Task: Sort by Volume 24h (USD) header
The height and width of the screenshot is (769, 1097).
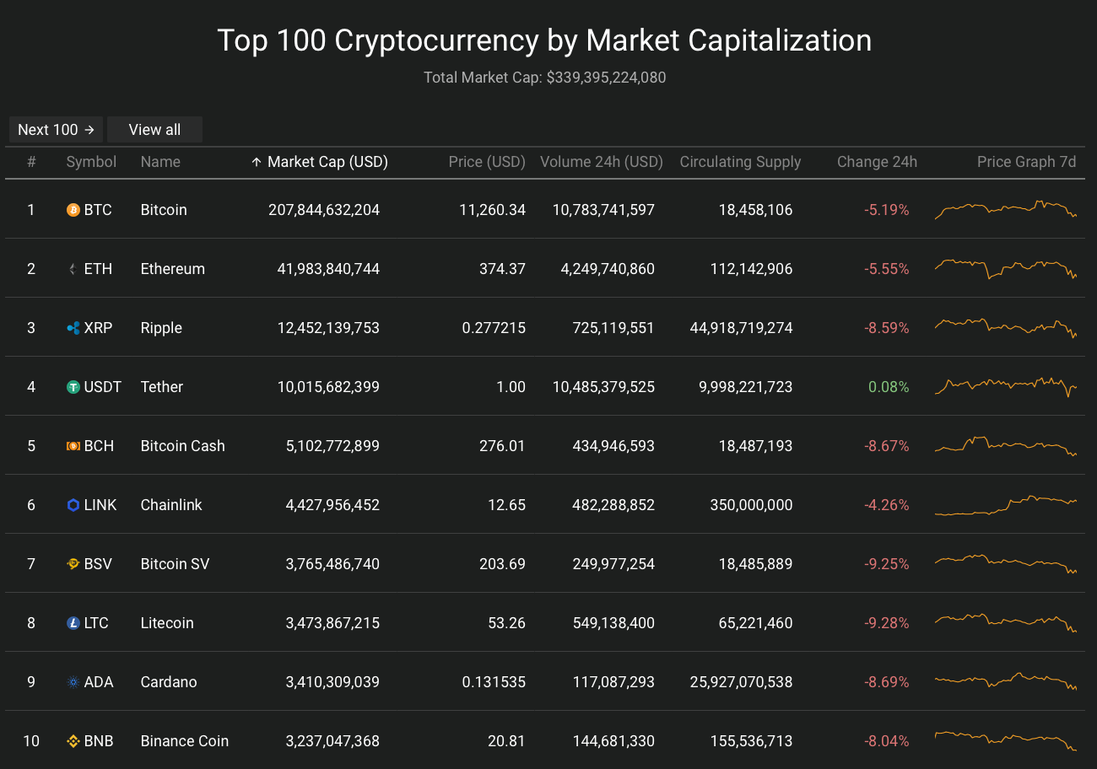Action: pos(601,162)
